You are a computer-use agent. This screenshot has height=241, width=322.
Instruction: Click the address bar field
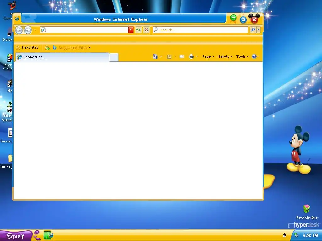(84, 30)
